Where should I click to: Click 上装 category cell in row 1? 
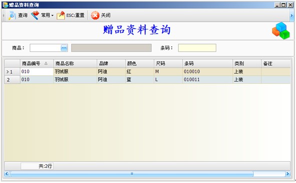[247, 72]
